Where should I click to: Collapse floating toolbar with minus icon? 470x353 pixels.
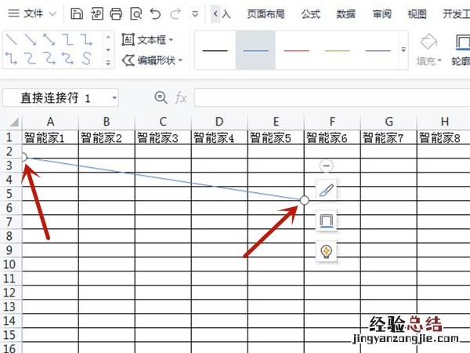tap(326, 166)
